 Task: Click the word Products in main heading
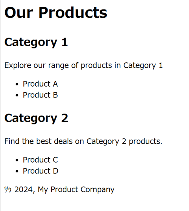coord(73,12)
